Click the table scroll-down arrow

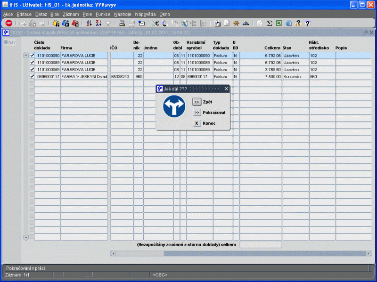click(x=26, y=238)
